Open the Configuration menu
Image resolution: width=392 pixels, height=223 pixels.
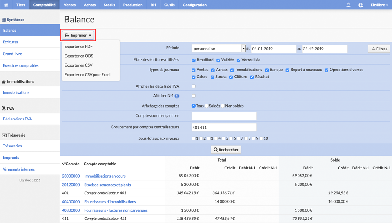click(x=194, y=5)
